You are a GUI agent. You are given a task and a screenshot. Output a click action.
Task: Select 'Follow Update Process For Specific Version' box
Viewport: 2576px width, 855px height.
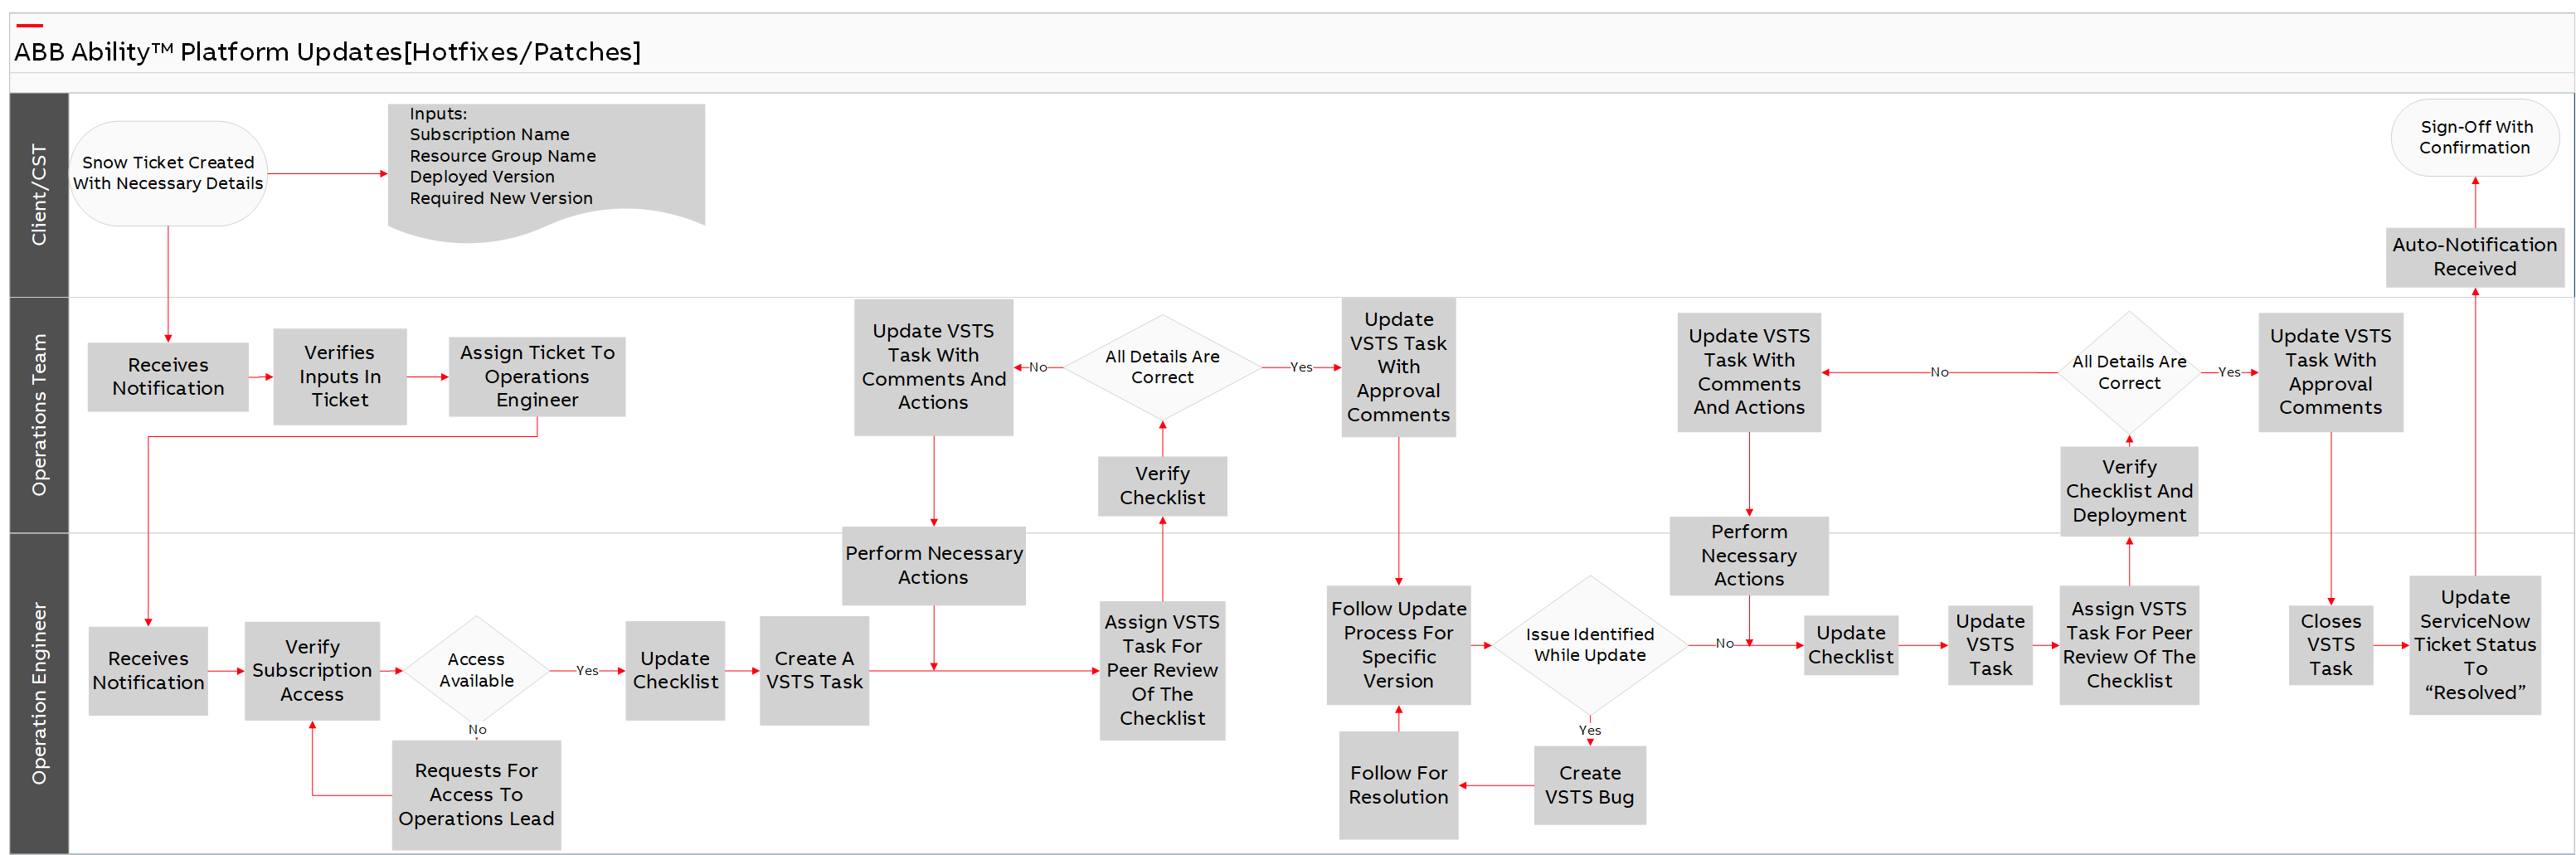(x=1398, y=645)
